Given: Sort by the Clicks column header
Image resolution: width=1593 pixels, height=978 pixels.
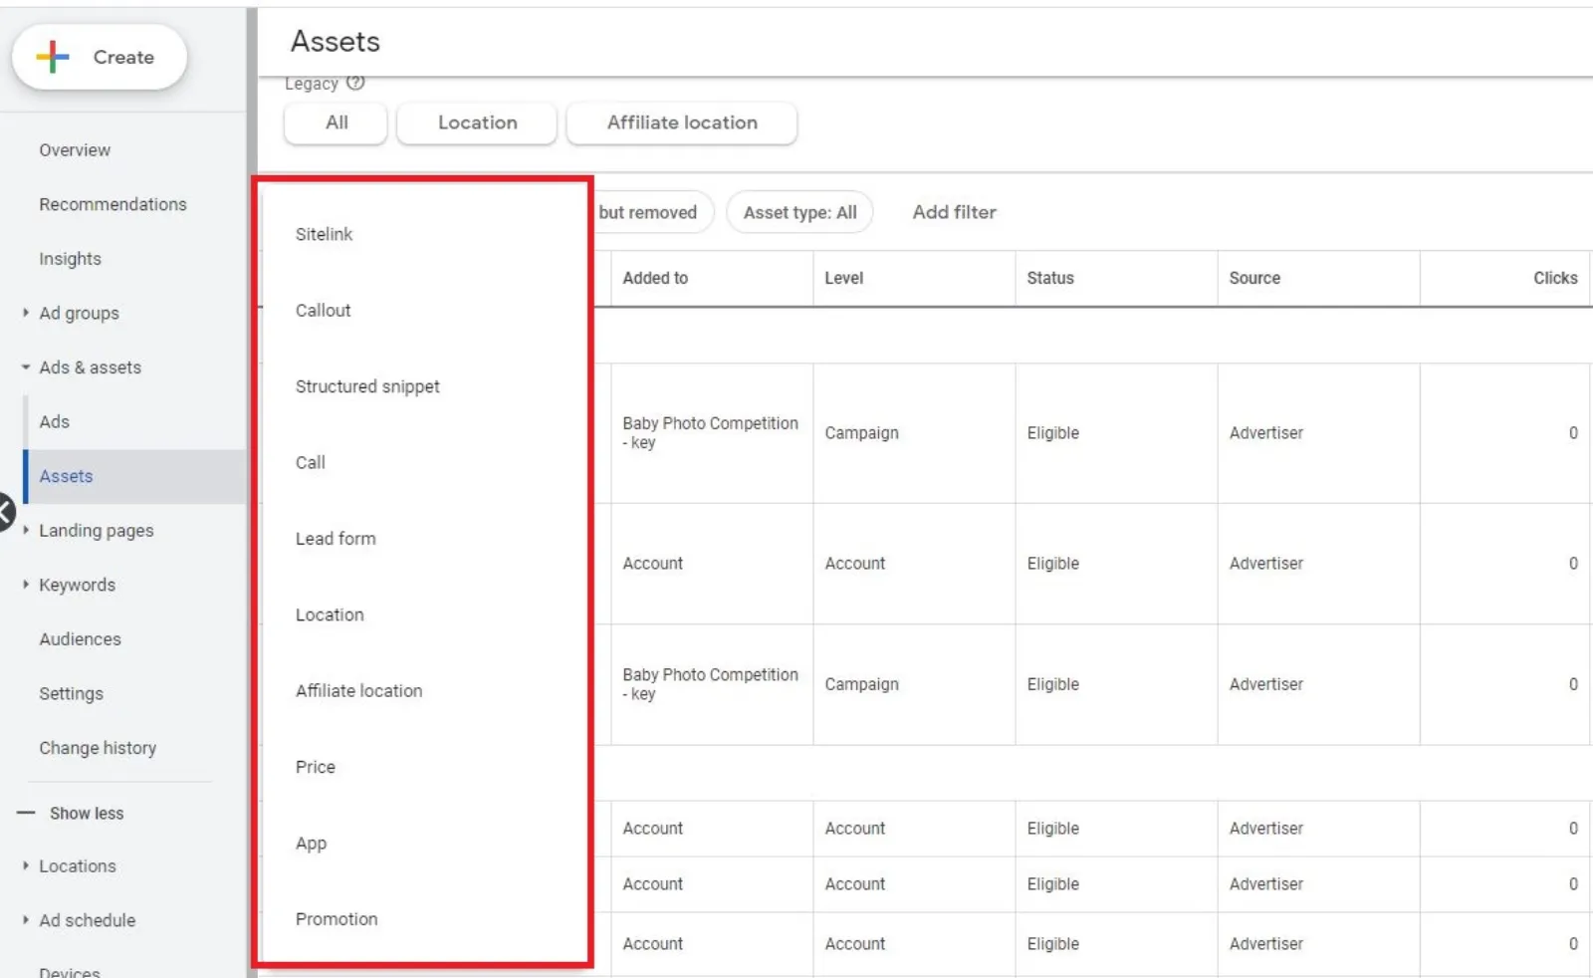Looking at the screenshot, I should [1555, 278].
